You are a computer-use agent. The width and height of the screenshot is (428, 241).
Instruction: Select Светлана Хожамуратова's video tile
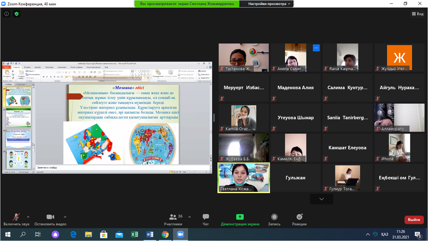pyautogui.click(x=243, y=178)
